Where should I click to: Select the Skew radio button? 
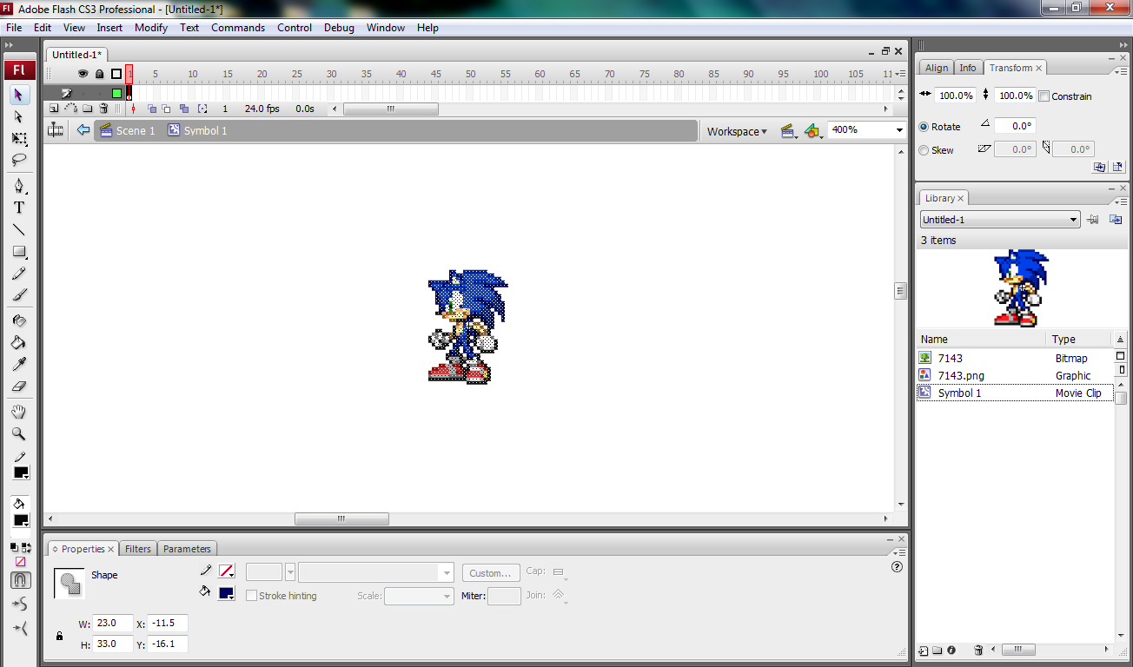[924, 150]
